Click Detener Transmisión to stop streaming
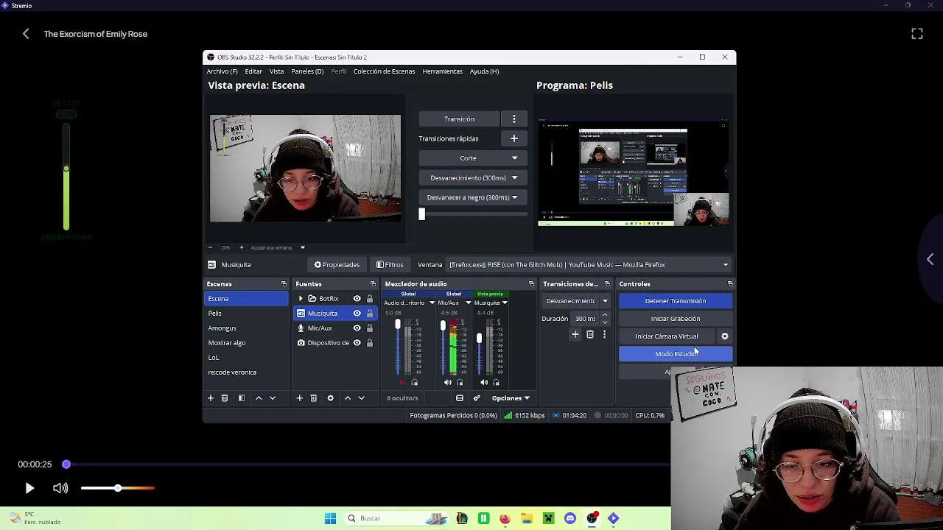The image size is (943, 530). point(676,301)
